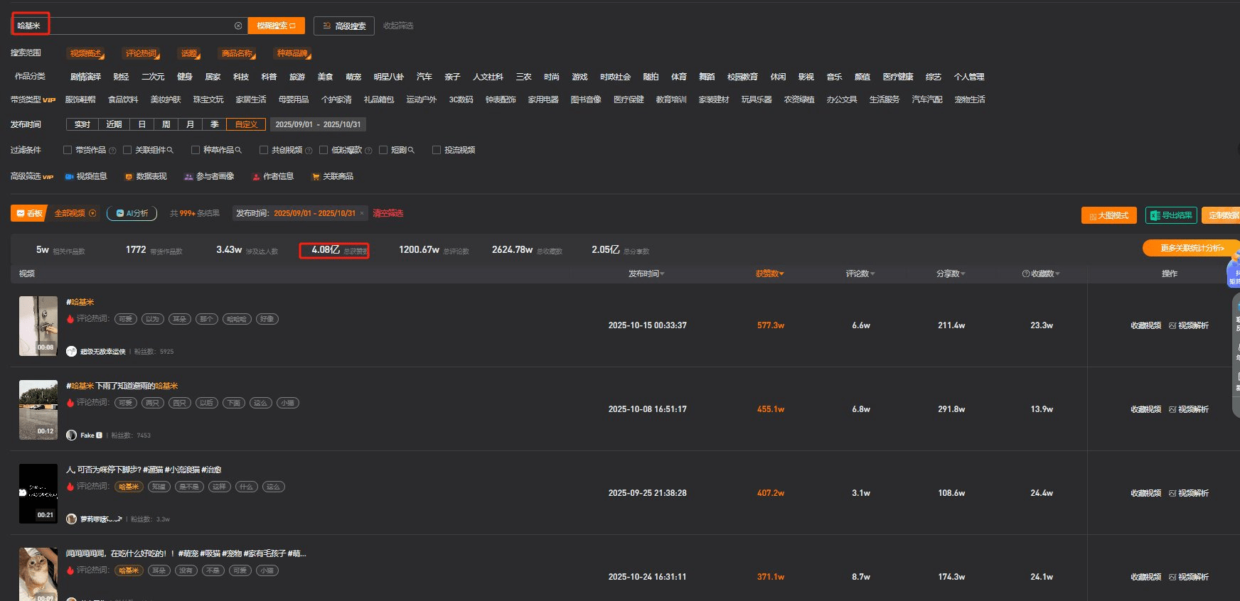
Task: Sort by 评论数 column arrow
Action: [x=872, y=274]
